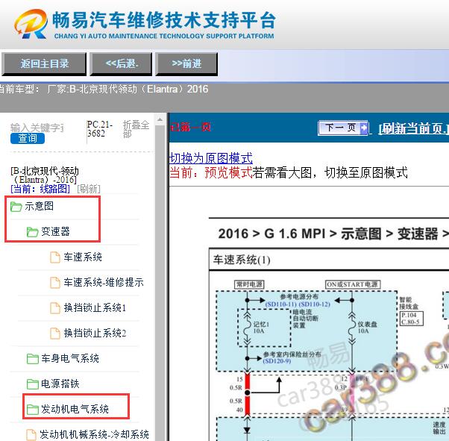This screenshot has width=449, height=441.
Task: Click the 常时电源 label in diagram
Action: click(249, 284)
